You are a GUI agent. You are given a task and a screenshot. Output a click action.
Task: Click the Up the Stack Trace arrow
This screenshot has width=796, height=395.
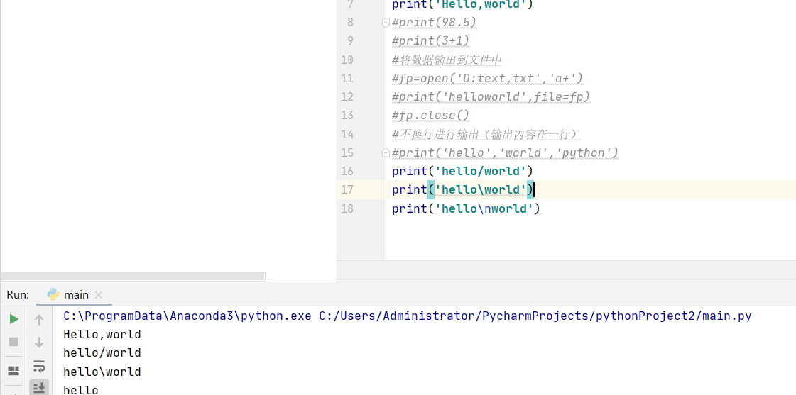tap(39, 319)
